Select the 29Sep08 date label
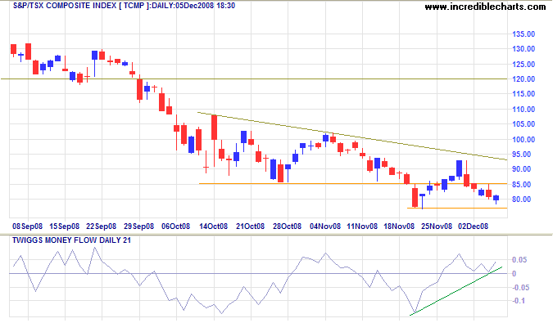The height and width of the screenshot is (323, 553). pyautogui.click(x=139, y=227)
